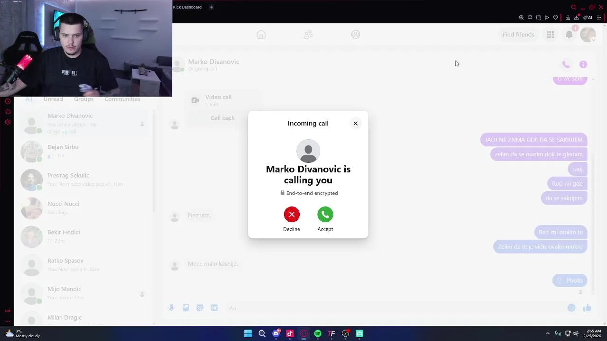Open browser downloads
The width and height of the screenshot is (607, 341).
(x=576, y=18)
